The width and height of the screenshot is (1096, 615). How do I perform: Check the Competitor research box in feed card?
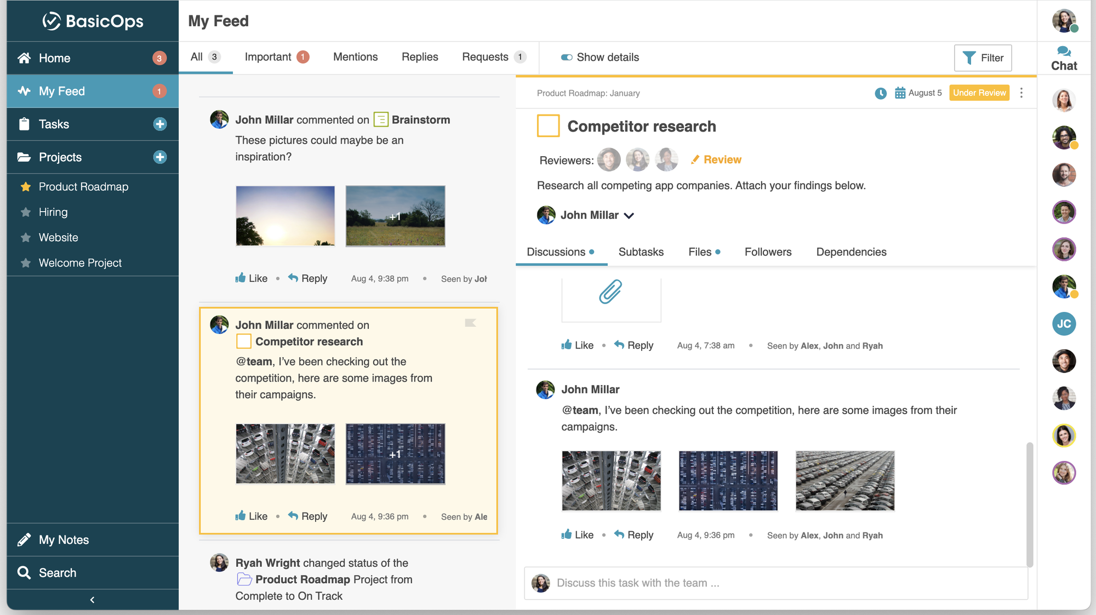tap(243, 341)
